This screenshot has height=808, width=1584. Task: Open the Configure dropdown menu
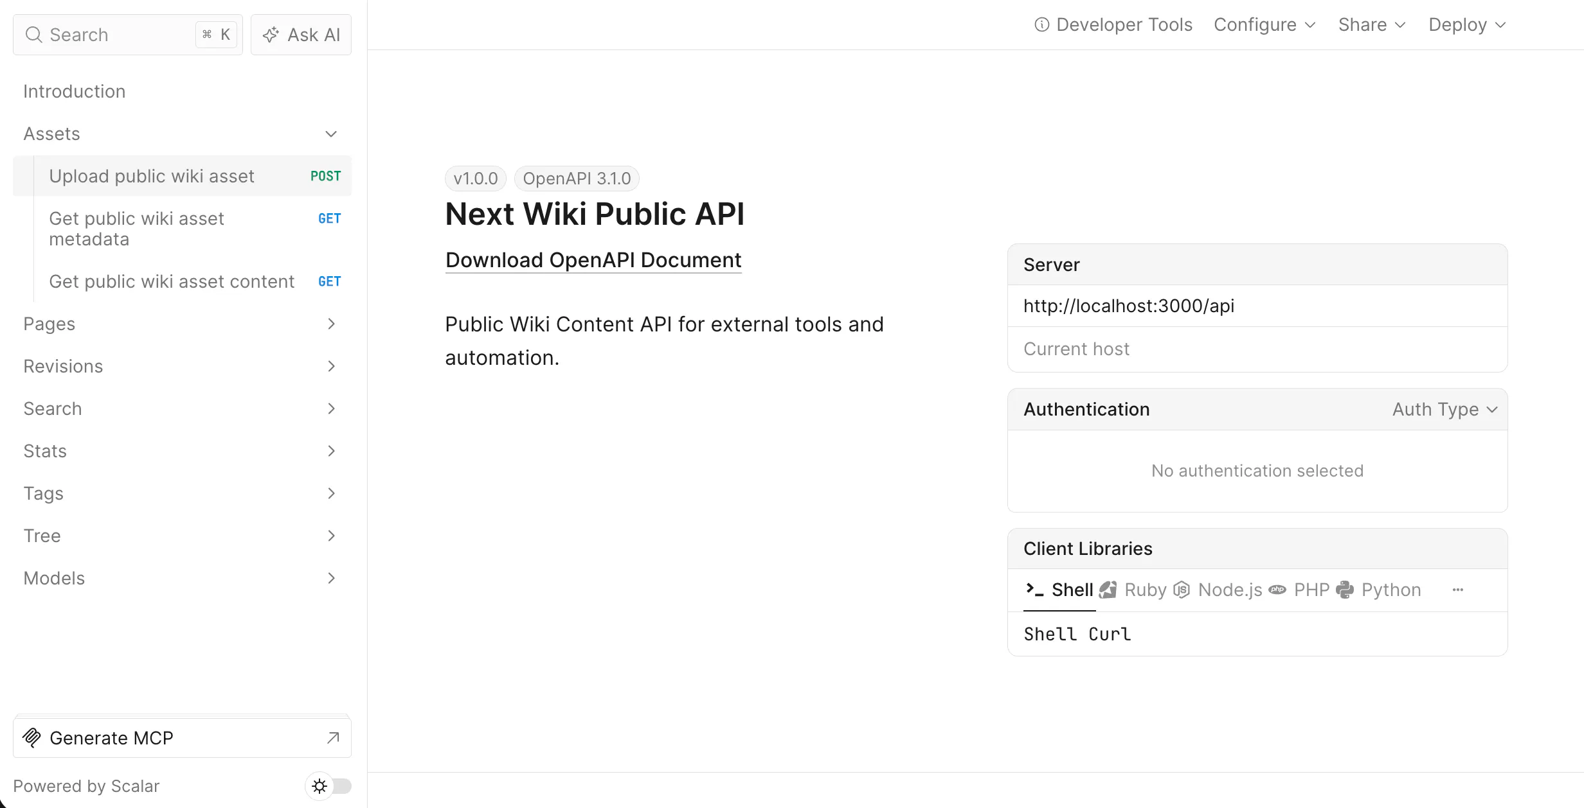pyautogui.click(x=1264, y=24)
